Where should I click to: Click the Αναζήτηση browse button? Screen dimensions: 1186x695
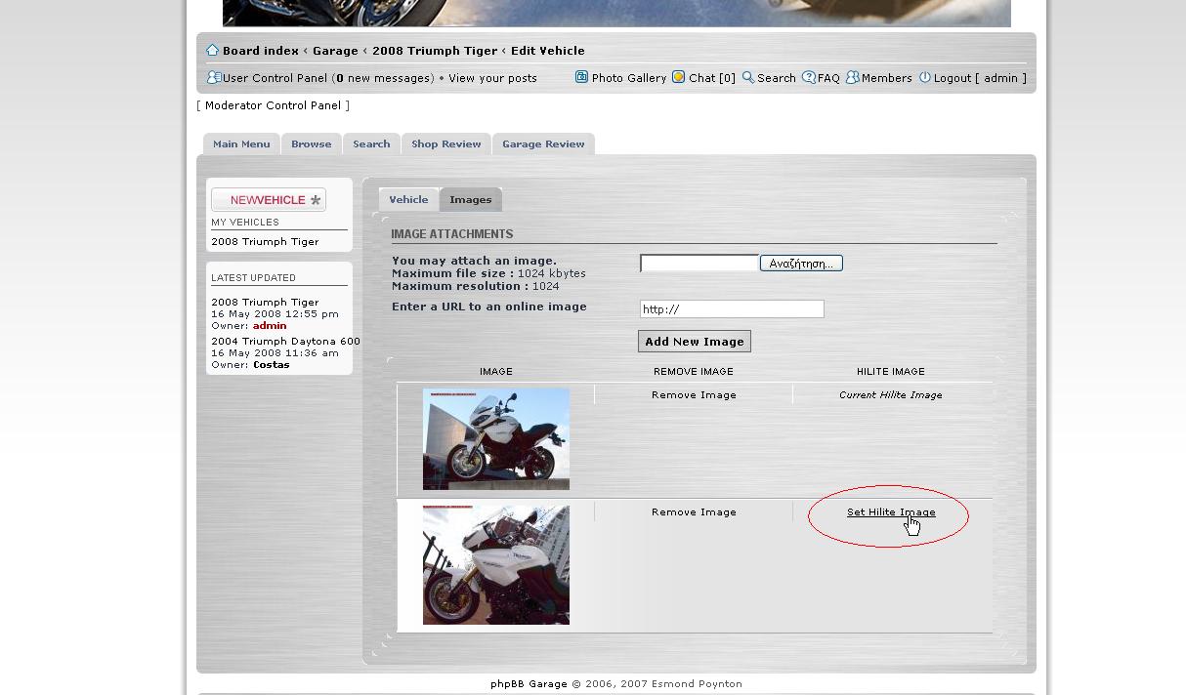(x=801, y=264)
